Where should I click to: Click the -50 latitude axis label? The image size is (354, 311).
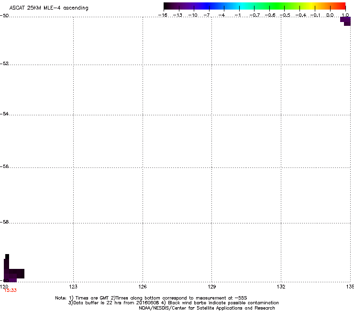point(4,16)
